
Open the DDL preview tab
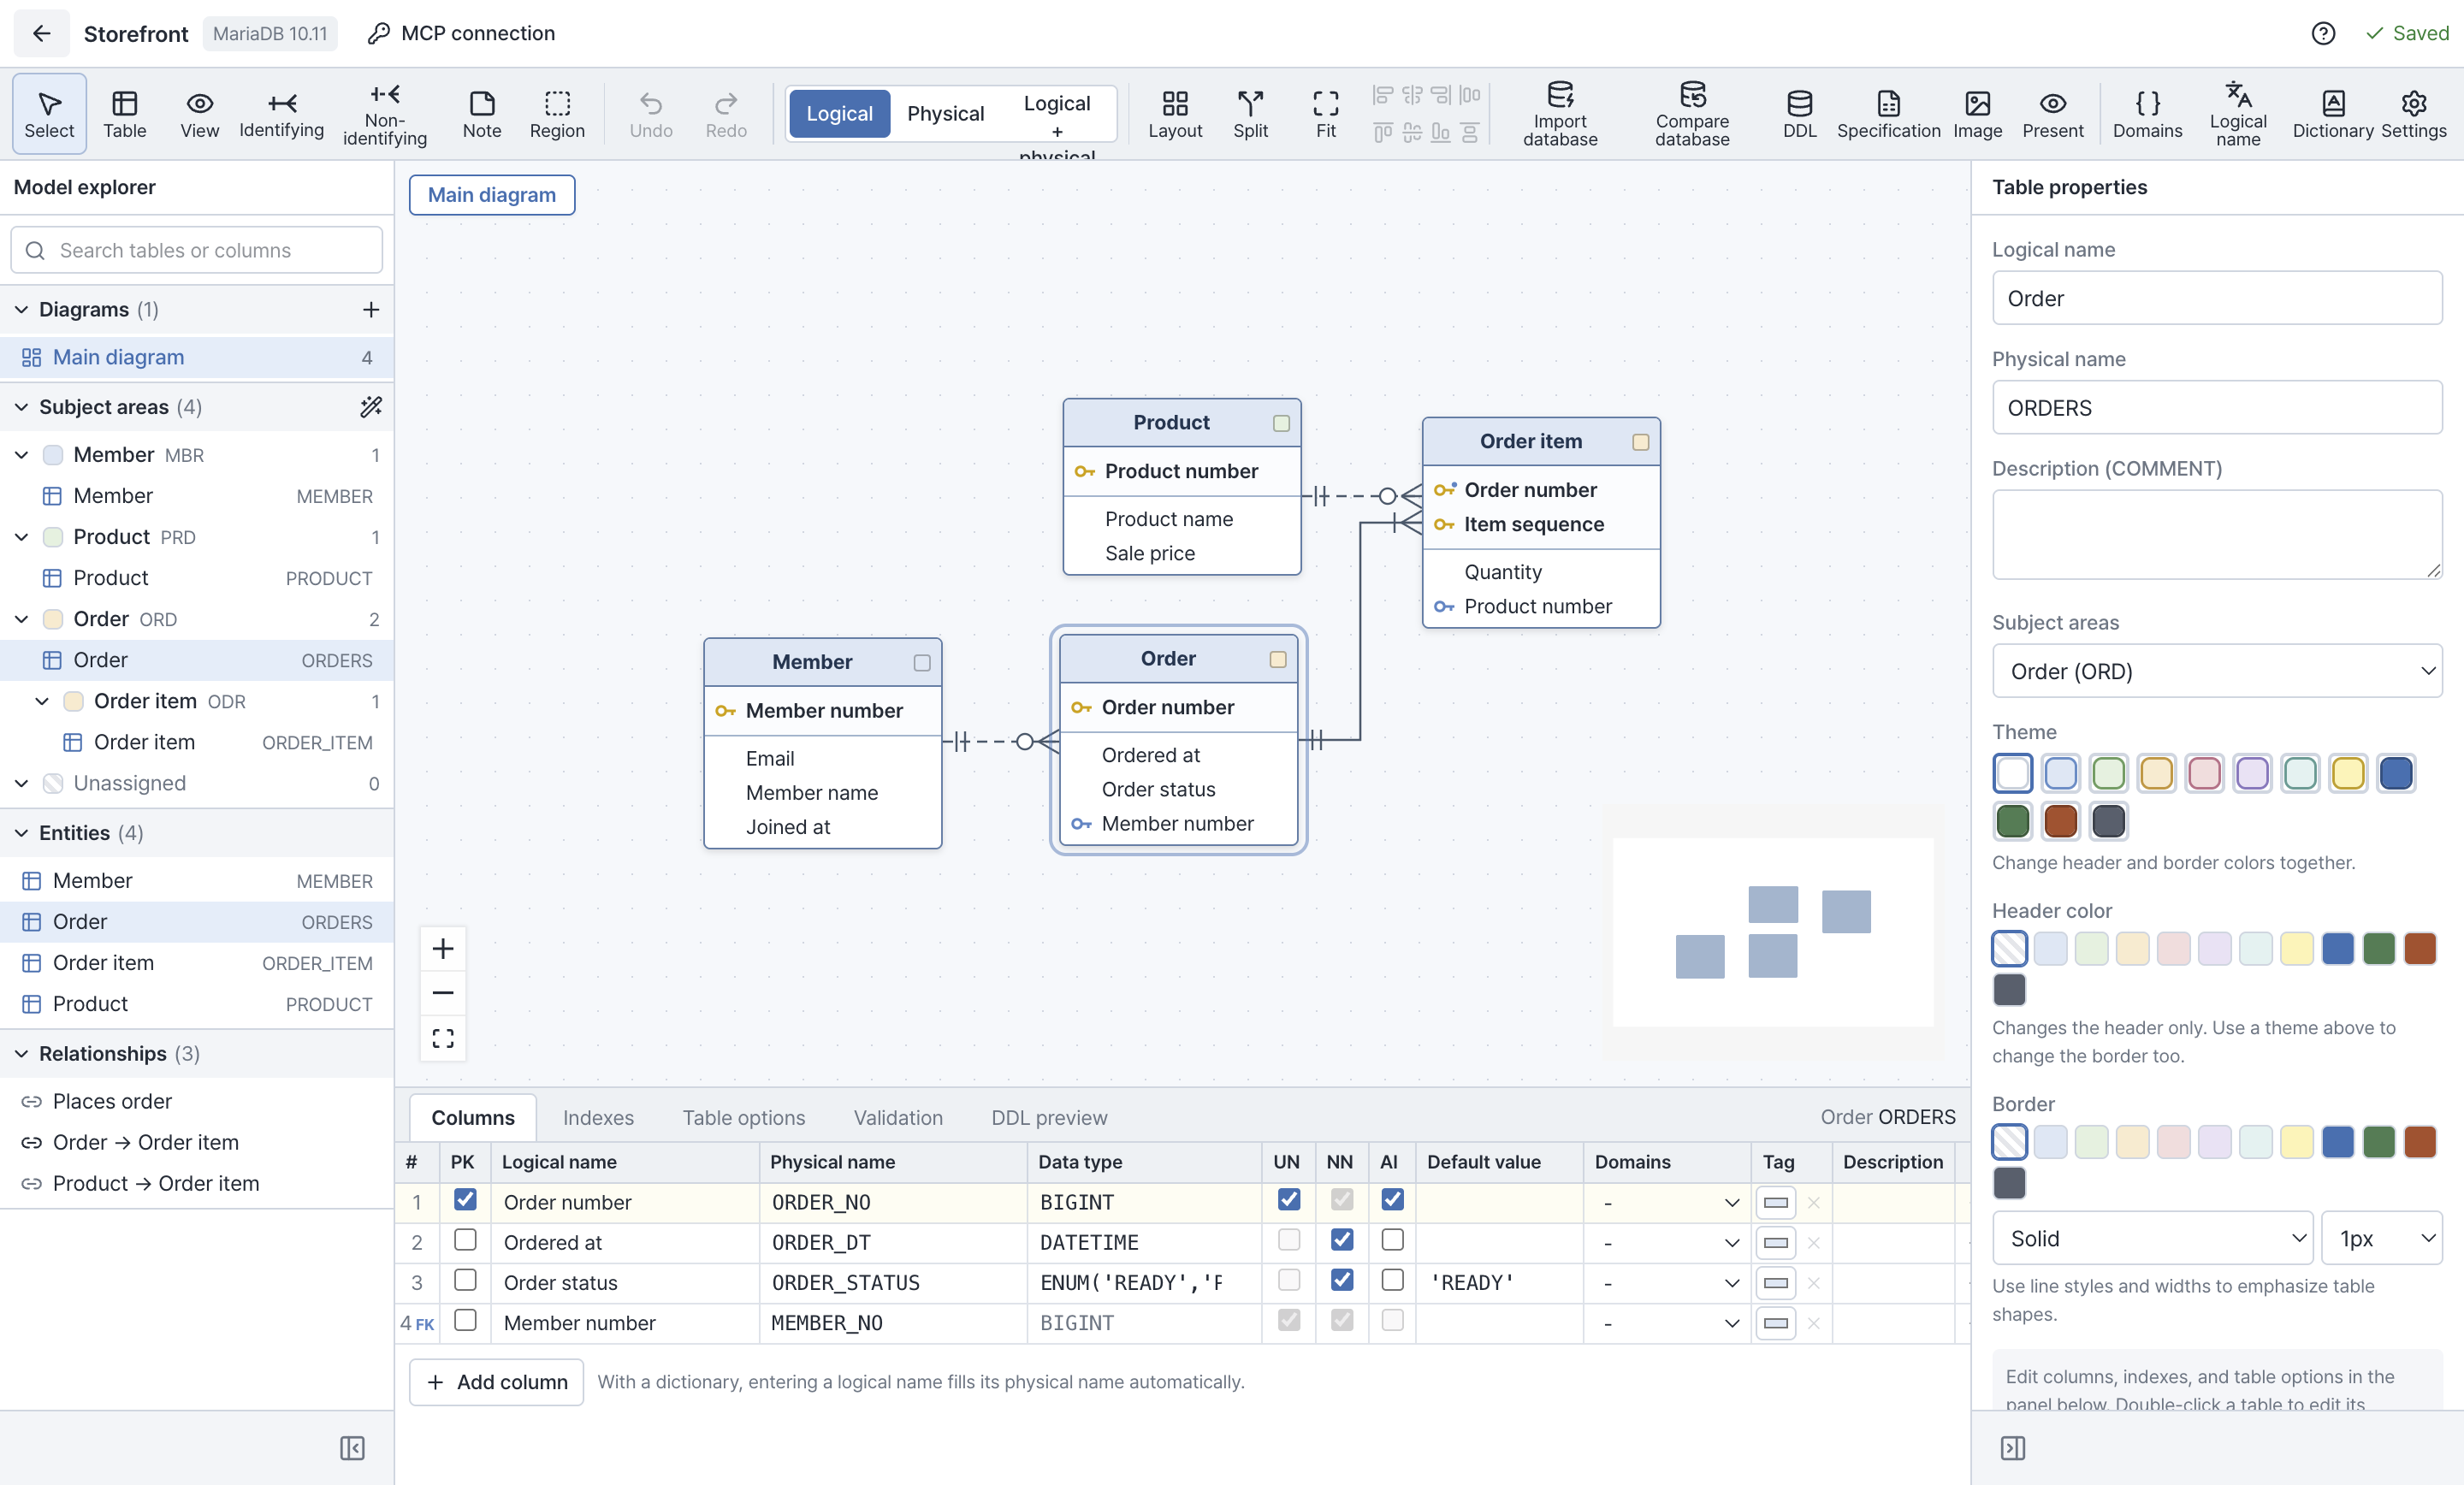coord(1049,1117)
